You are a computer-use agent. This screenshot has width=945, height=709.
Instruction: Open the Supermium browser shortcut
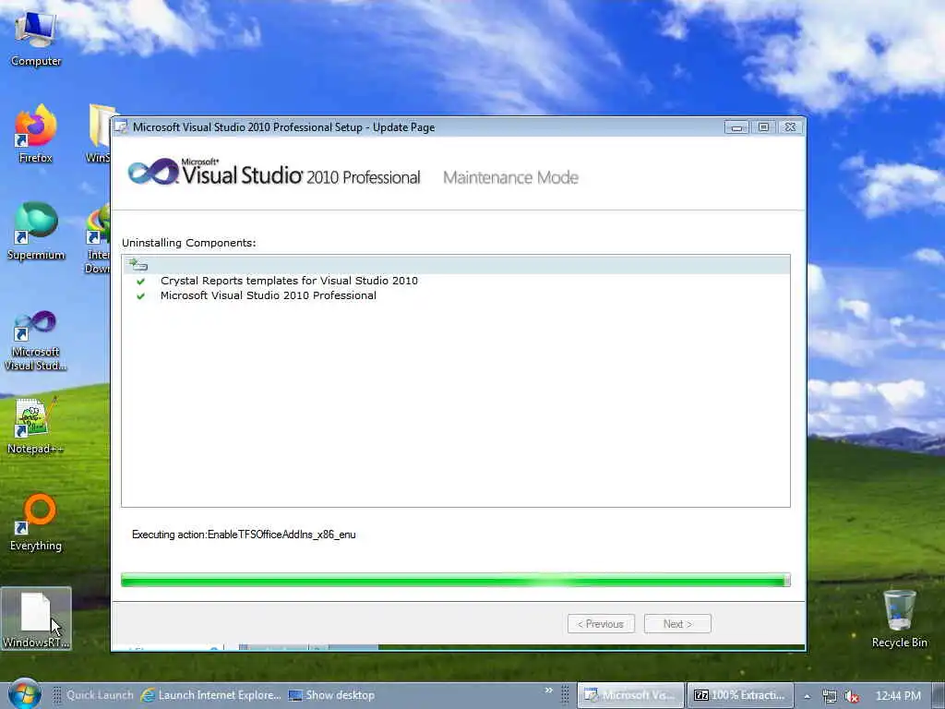[36, 232]
